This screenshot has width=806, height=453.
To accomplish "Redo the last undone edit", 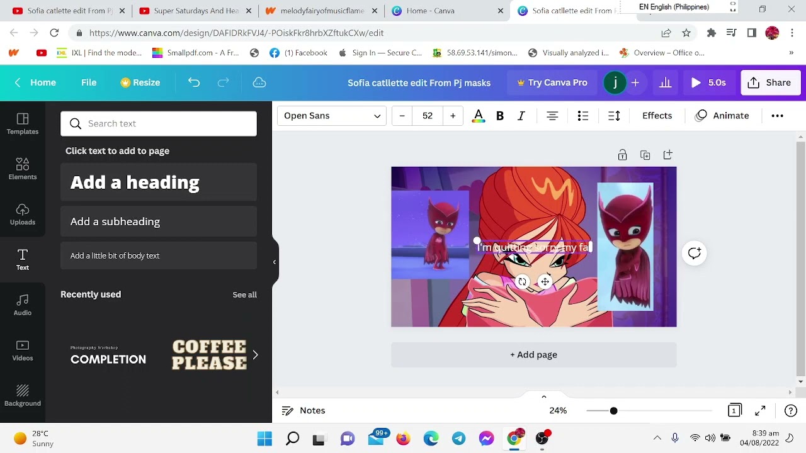I will coord(223,82).
